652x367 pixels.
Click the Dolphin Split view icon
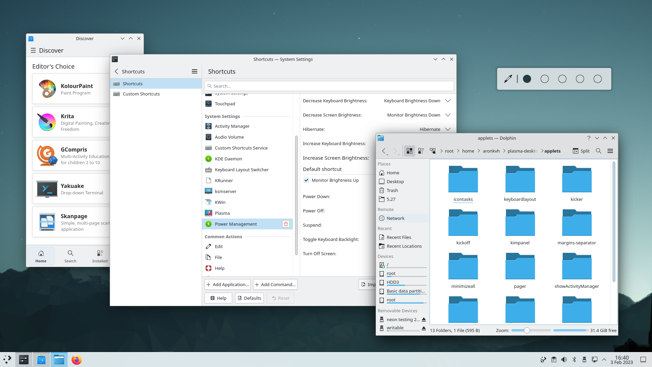576,151
